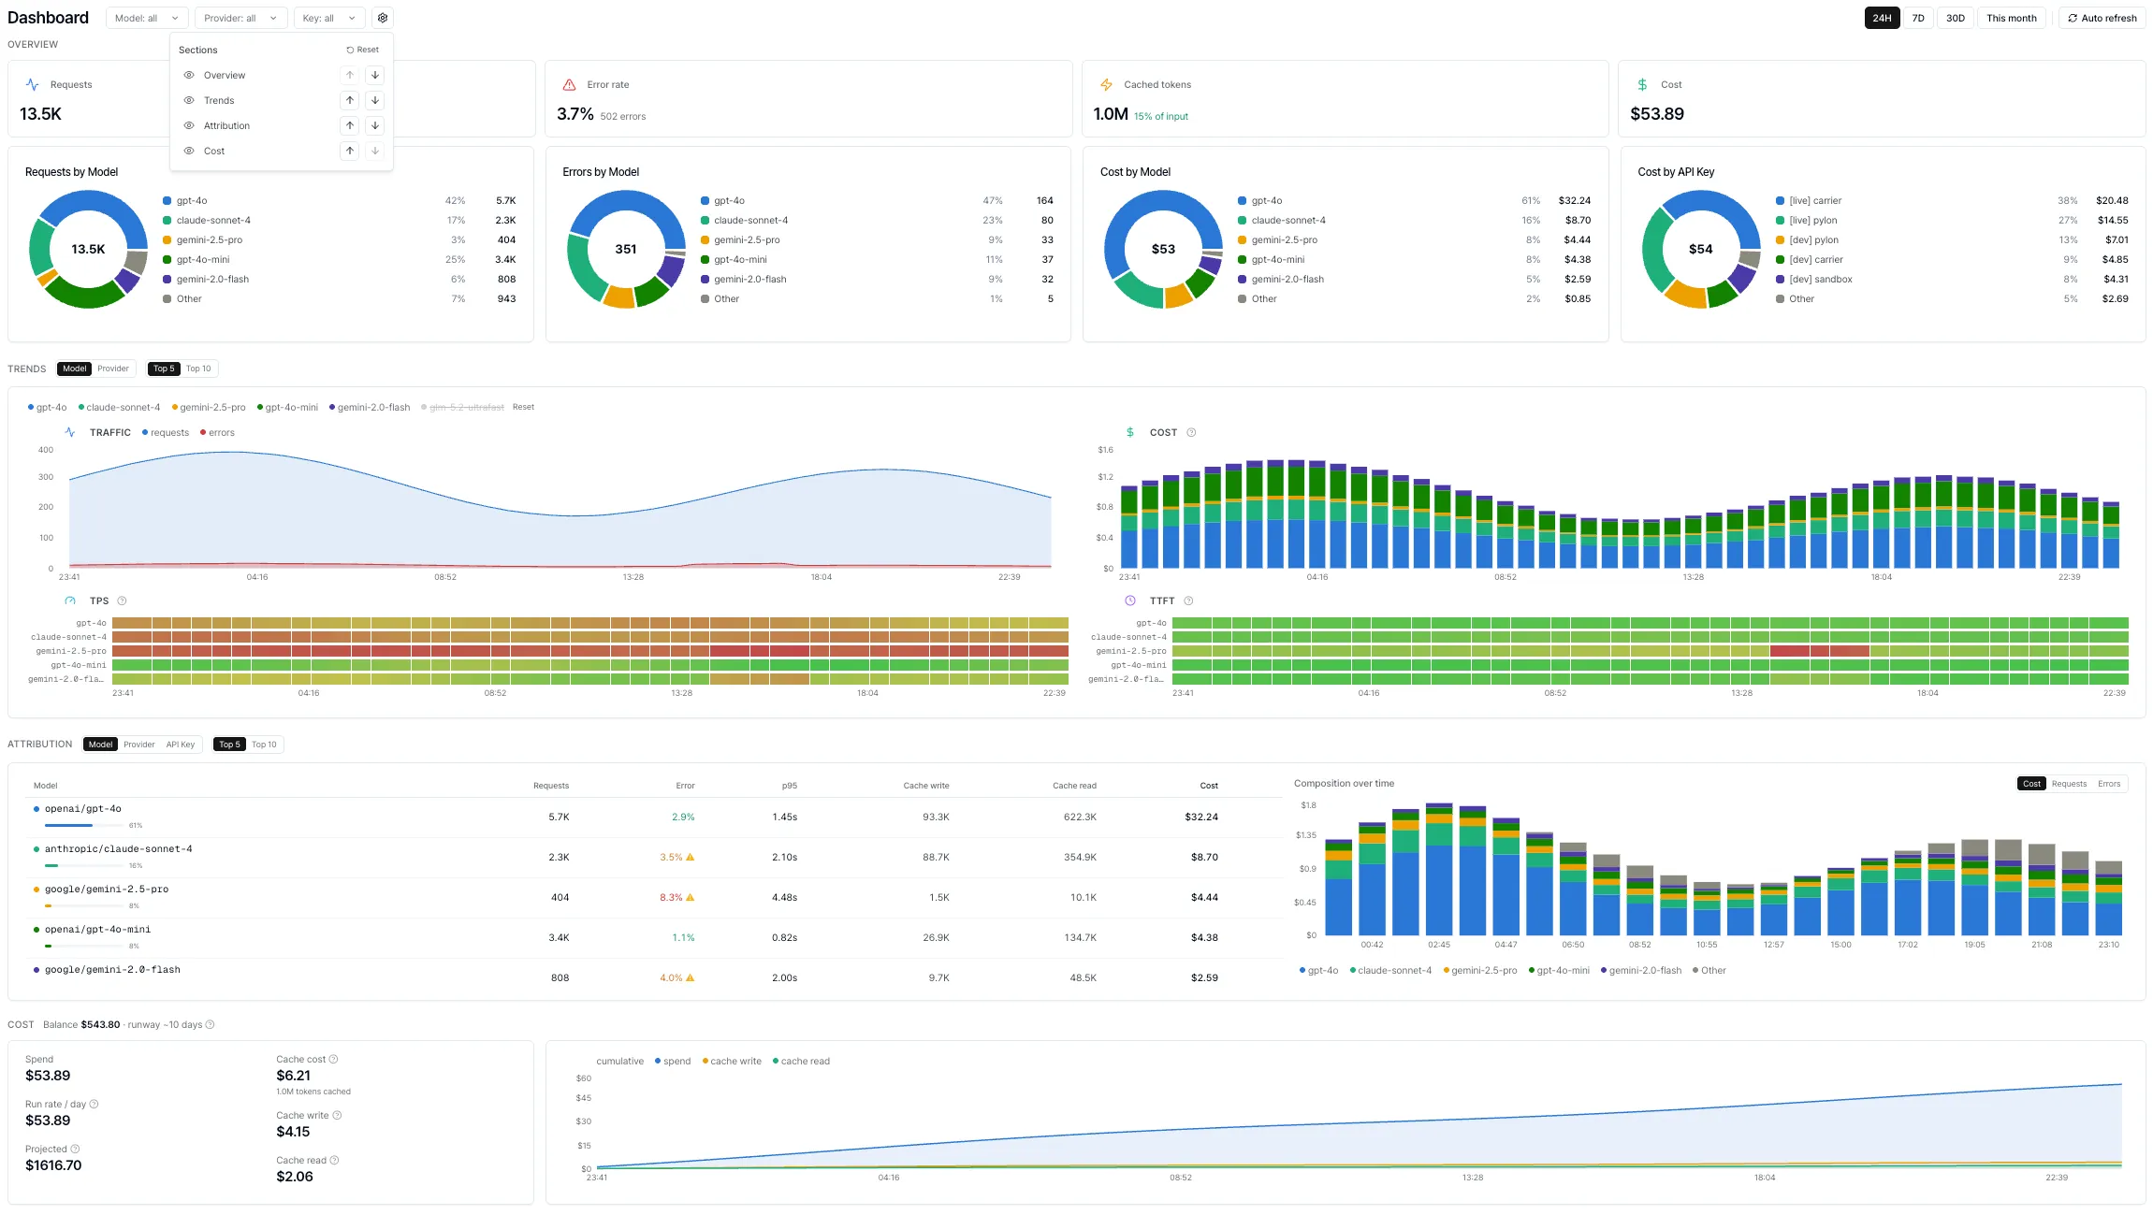Switch Attribution grouping to API Key
Image resolution: width=2153 pixels, height=1215 pixels.
[x=181, y=745]
